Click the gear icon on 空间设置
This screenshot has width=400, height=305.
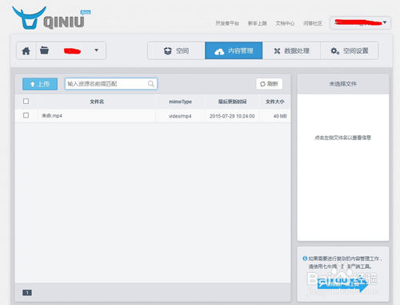coord(334,50)
